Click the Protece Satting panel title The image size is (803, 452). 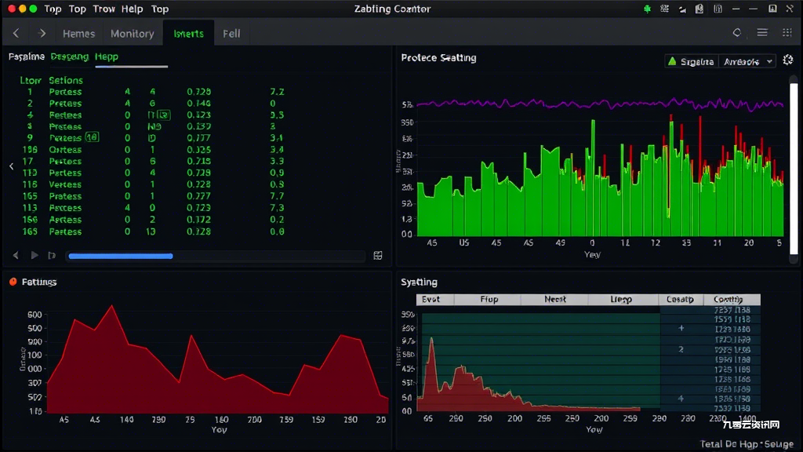438,58
